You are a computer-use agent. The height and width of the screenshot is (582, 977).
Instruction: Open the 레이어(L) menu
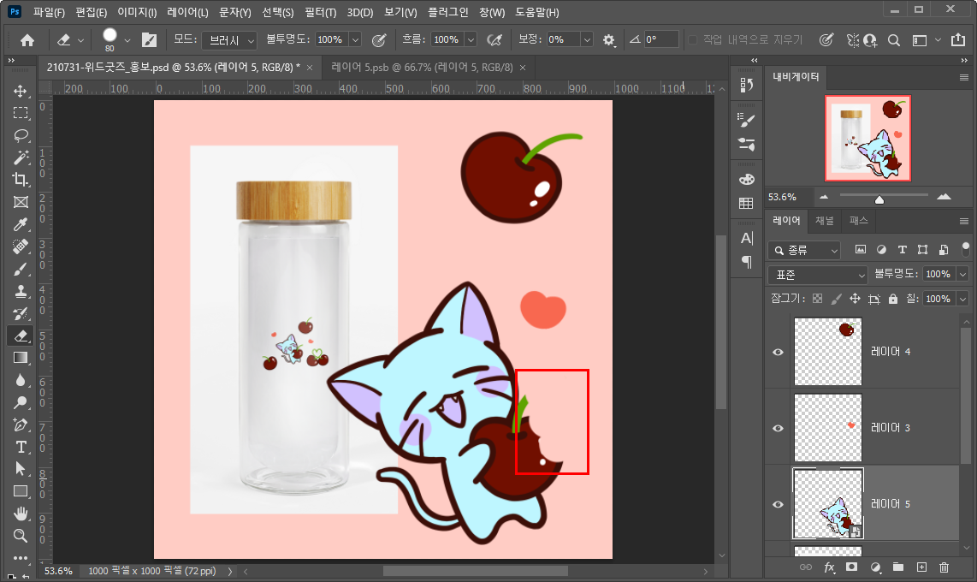coord(187,13)
